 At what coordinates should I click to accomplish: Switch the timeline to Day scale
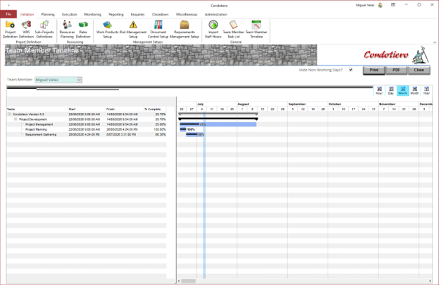tap(391, 90)
